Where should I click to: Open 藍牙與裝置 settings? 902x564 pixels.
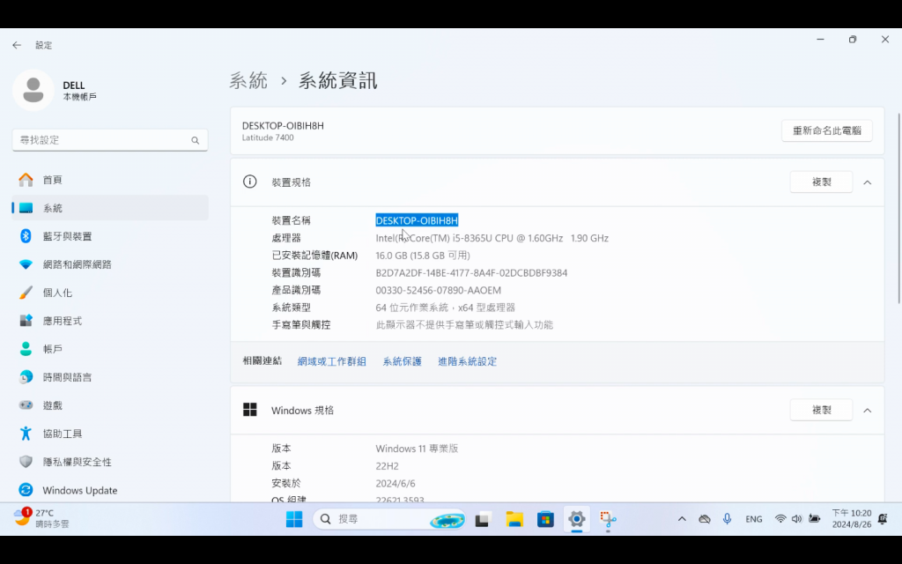[110, 236]
